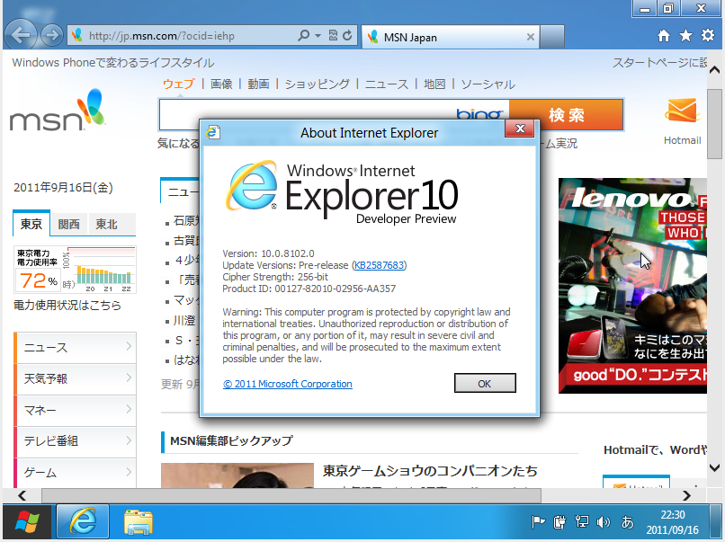Viewport: 725px width, 542px height.
Task: Select the MSN Japan tab
Action: (x=450, y=37)
